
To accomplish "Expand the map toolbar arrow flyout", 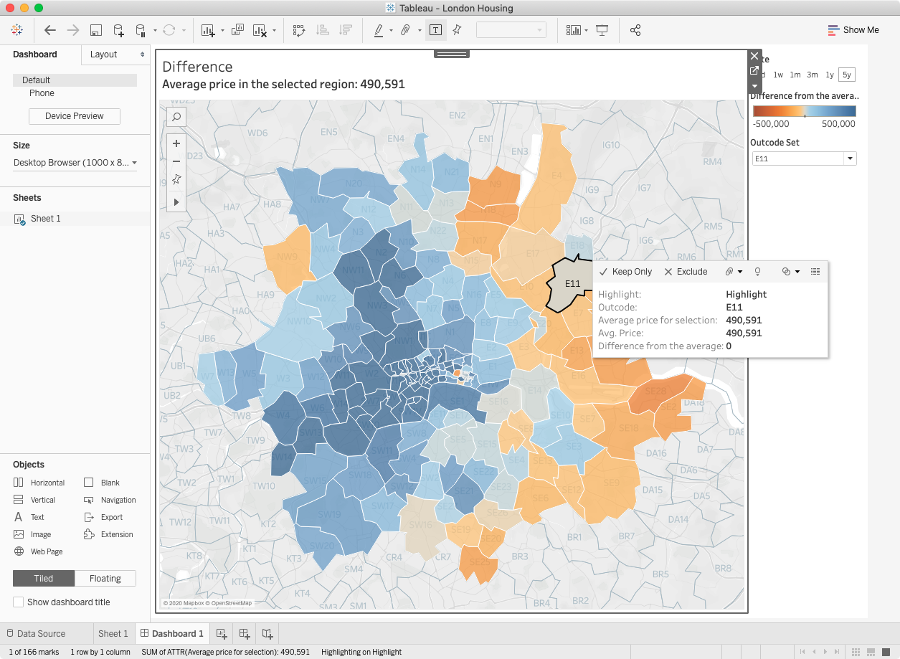I will coord(176,203).
